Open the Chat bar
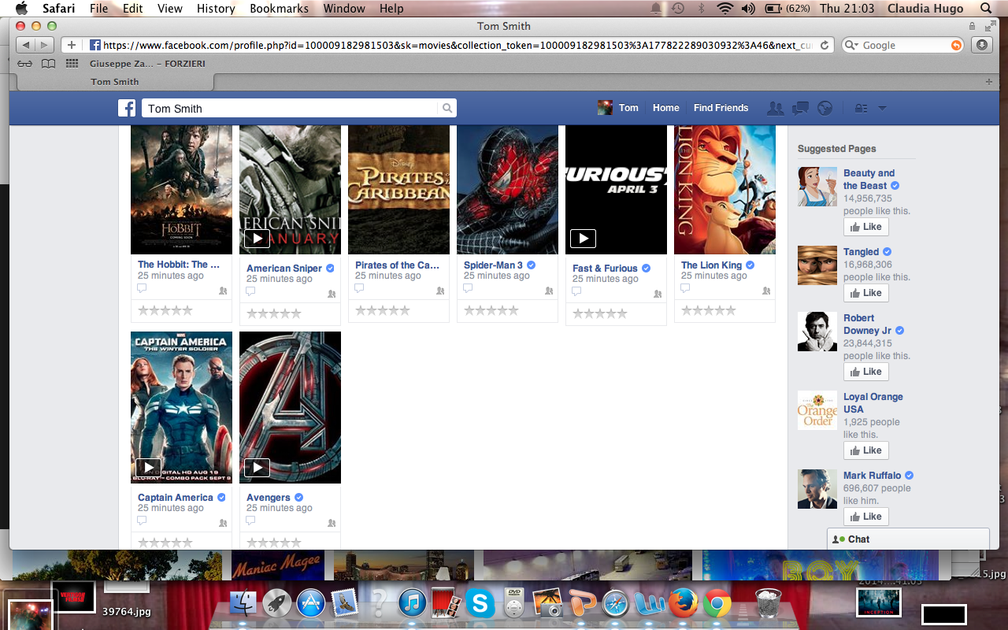Viewport: 1008px width, 630px height. [x=908, y=539]
